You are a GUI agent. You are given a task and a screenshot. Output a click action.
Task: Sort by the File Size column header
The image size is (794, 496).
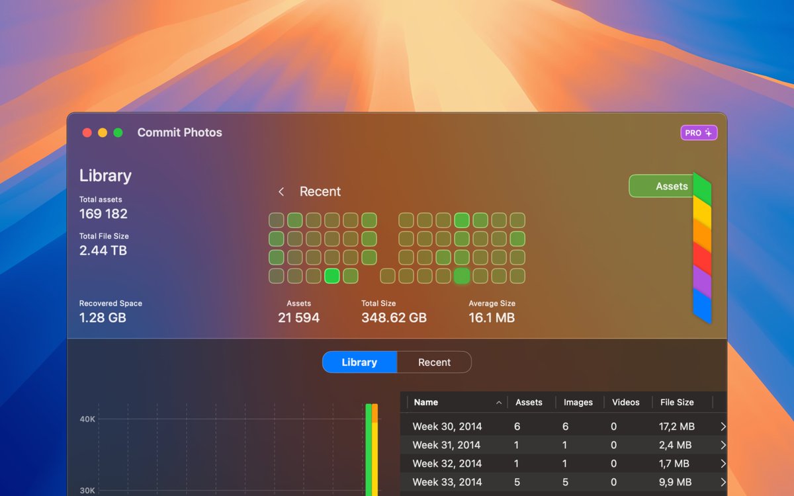tap(677, 402)
